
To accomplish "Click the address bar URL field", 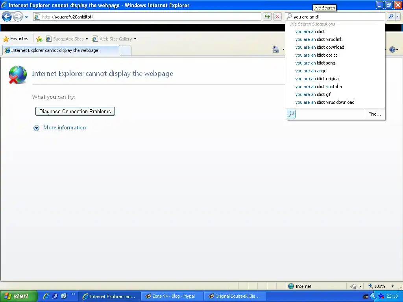I will (x=147, y=17).
